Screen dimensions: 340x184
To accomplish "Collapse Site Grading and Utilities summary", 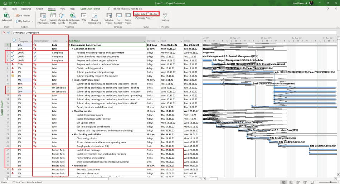I will click(72, 135).
